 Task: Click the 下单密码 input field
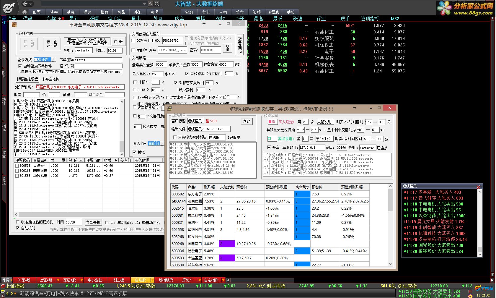tap(98, 60)
